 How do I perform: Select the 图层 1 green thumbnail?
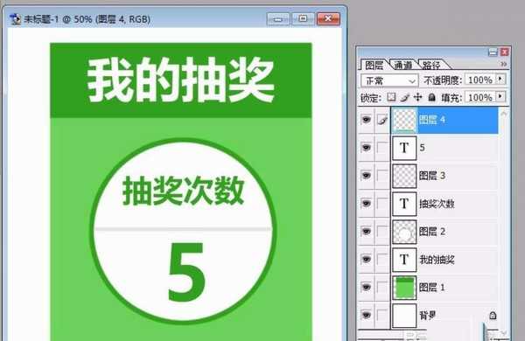[404, 287]
